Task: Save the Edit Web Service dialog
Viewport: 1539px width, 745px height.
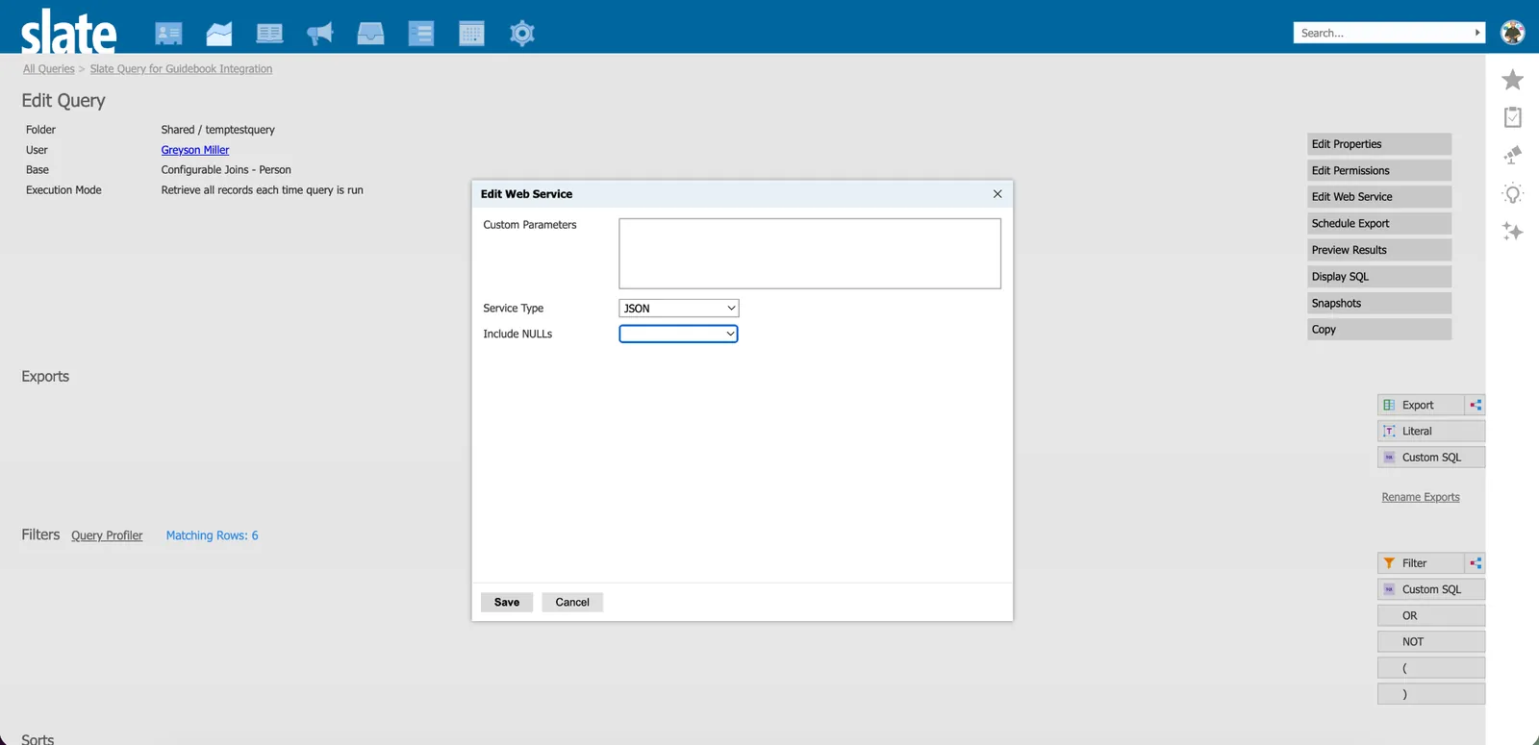Action: pos(507,602)
